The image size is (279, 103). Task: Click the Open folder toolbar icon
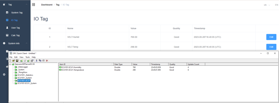tap(14, 61)
